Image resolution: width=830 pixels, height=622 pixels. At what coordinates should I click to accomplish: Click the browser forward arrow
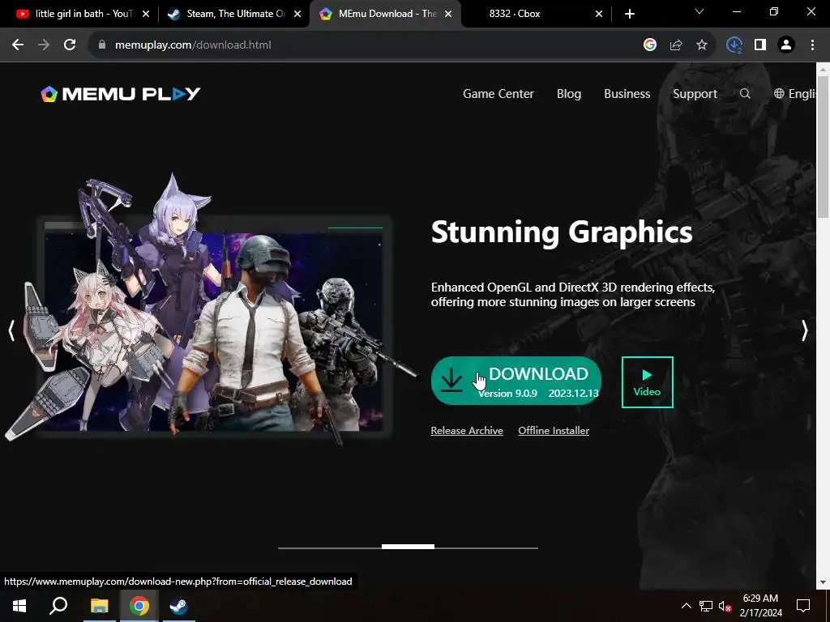(x=44, y=45)
